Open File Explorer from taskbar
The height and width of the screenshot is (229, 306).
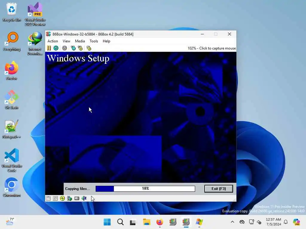click(146, 222)
